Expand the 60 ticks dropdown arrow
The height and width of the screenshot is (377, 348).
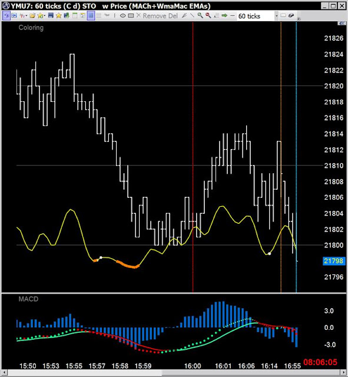tap(276, 16)
